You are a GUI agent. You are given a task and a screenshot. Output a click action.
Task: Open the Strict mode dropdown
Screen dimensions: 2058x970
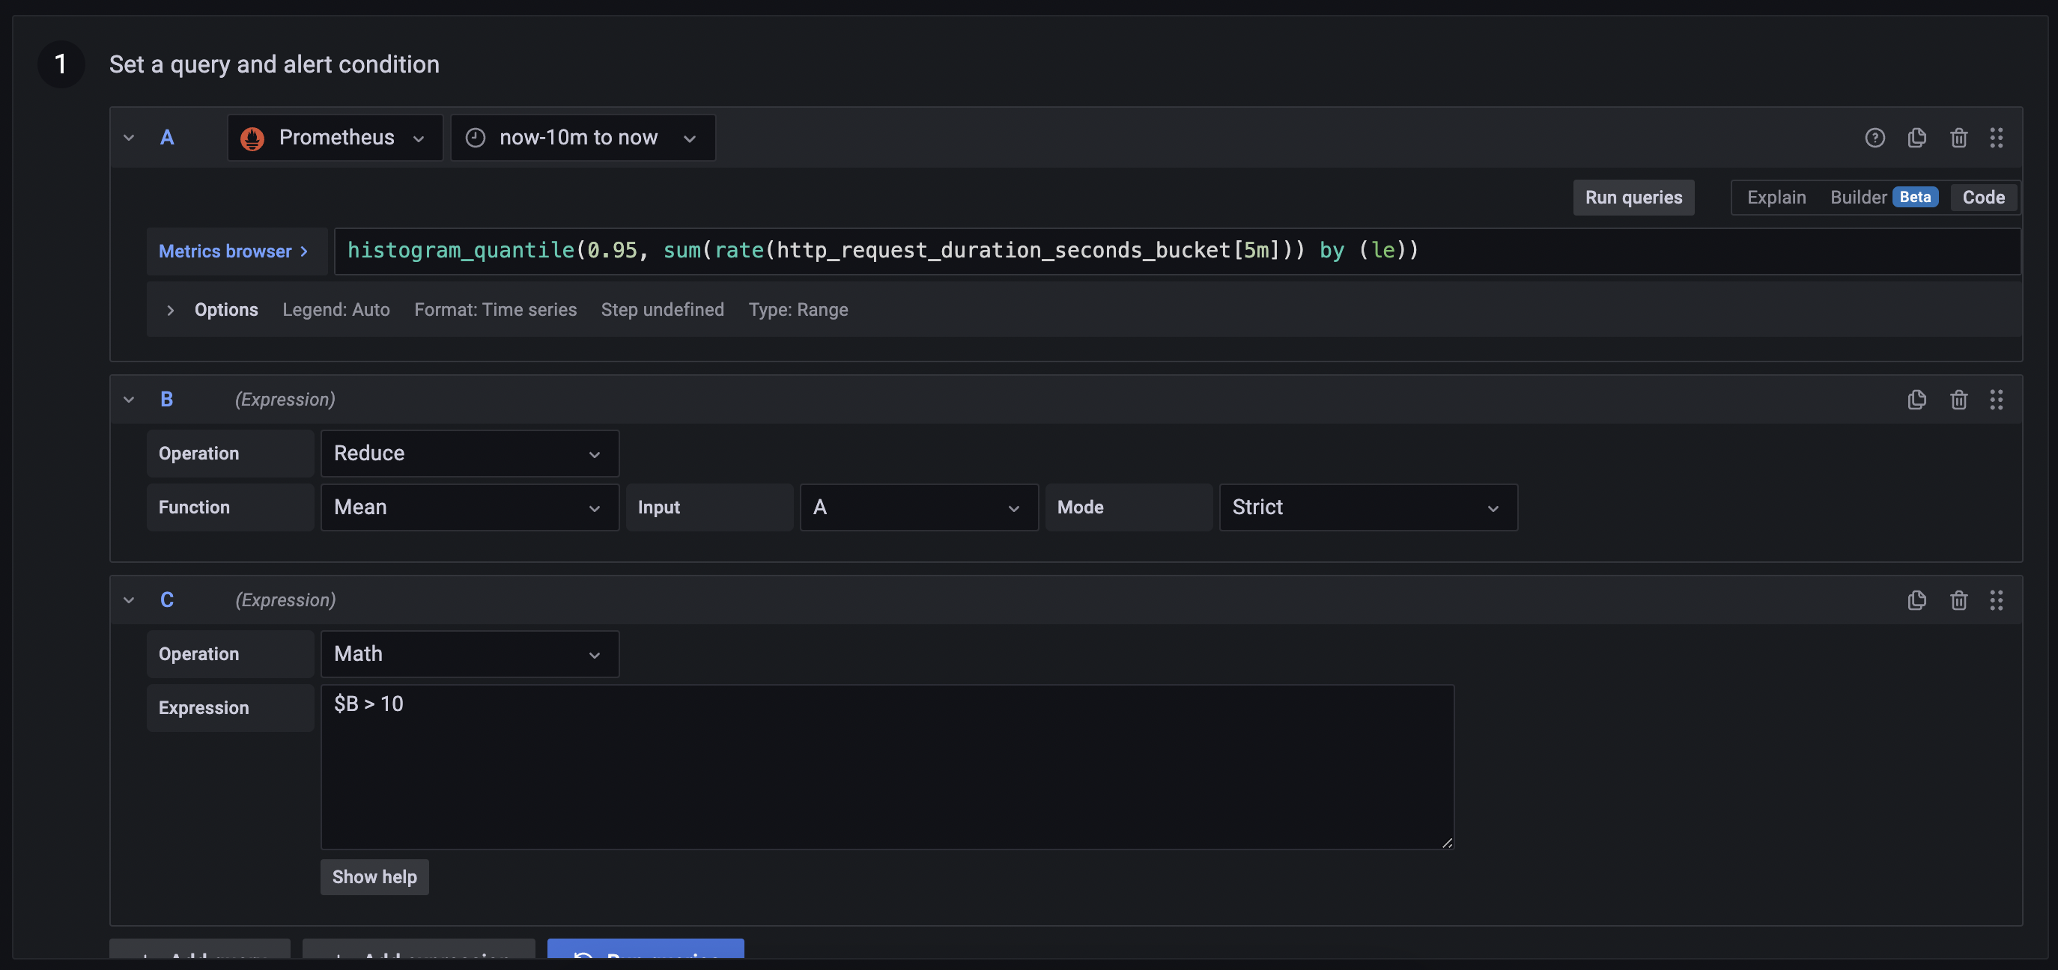coord(1367,507)
